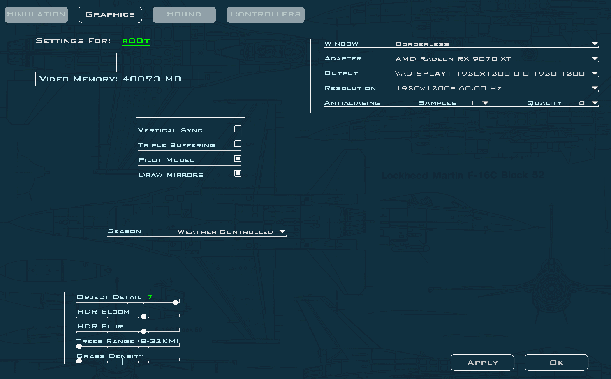Click the HDR Bloom slider handle
The image size is (611, 379).
coord(143,317)
